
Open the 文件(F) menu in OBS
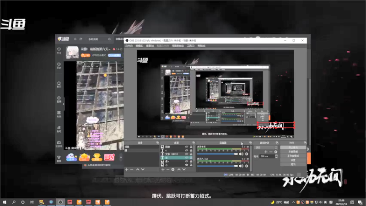click(x=129, y=46)
